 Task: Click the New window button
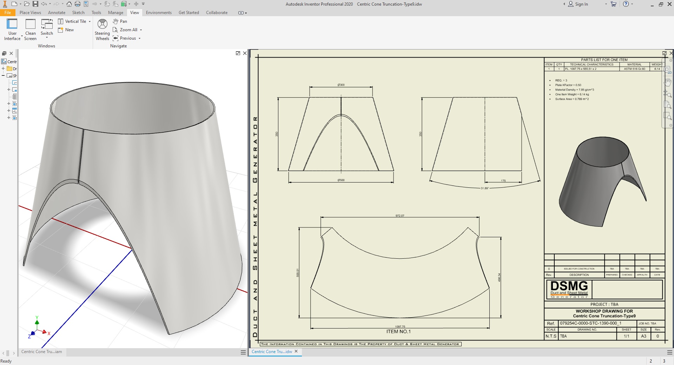(66, 30)
